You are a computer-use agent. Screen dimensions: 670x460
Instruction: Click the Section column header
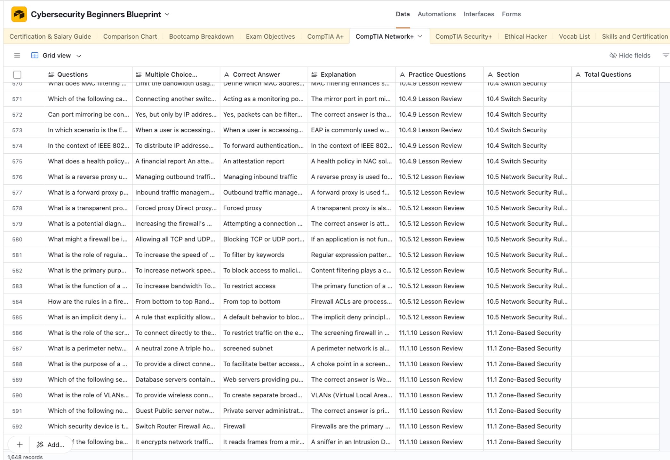[527, 74]
